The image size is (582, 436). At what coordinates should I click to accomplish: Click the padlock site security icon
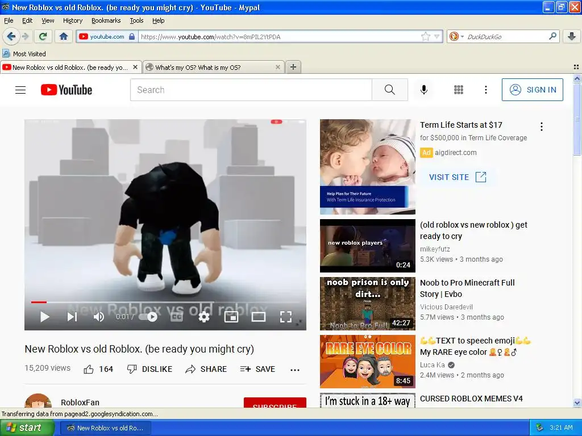tap(132, 36)
